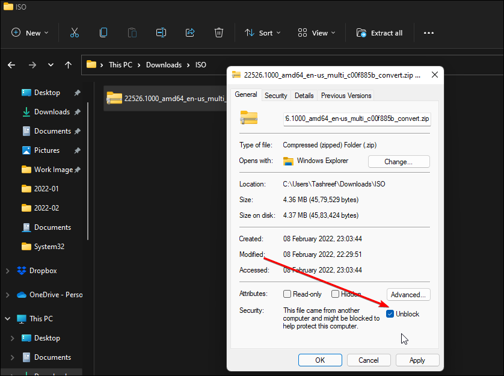Click the file name input field
This screenshot has width=504, height=376.
pyautogui.click(x=357, y=119)
